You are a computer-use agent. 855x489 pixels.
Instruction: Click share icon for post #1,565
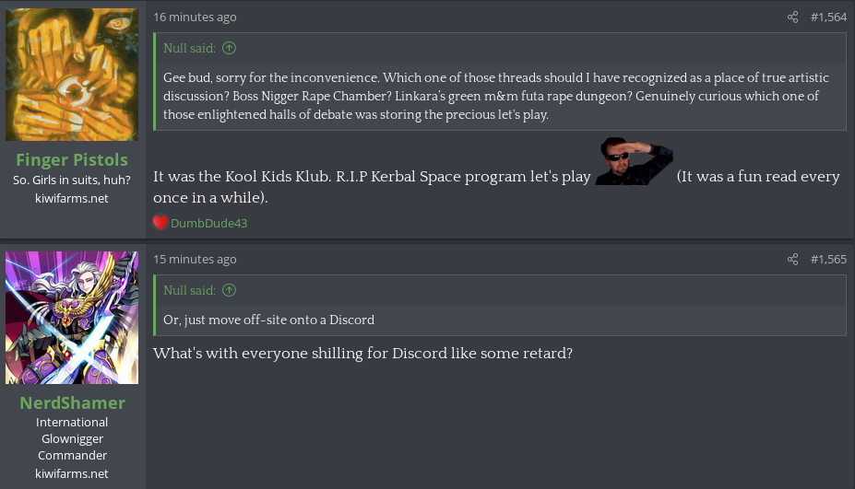(x=793, y=259)
